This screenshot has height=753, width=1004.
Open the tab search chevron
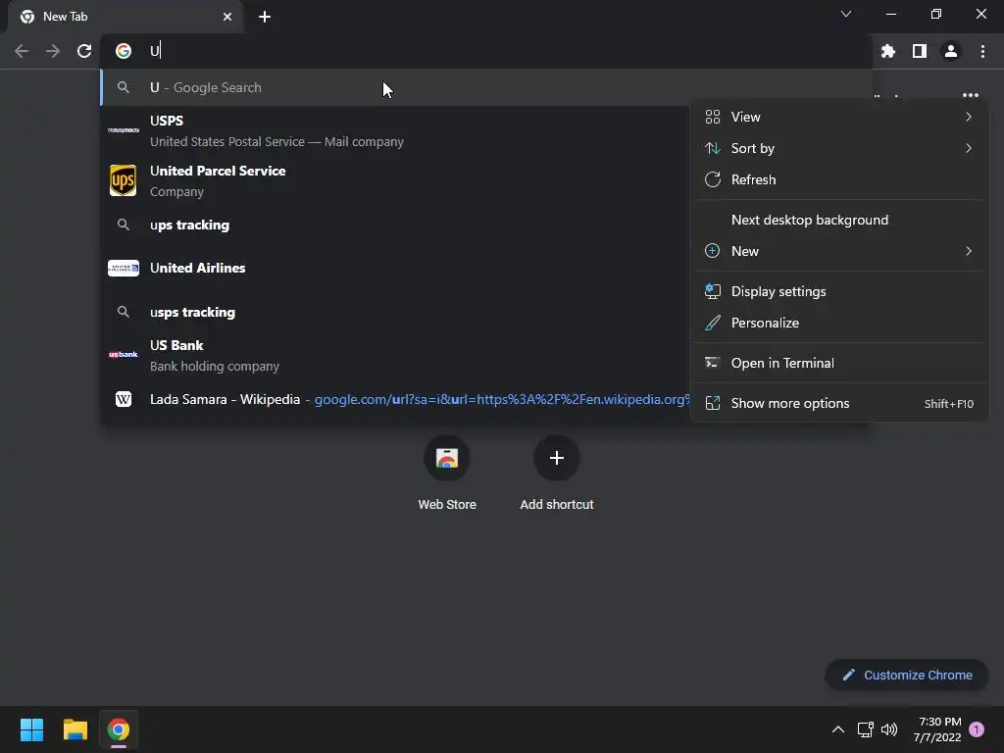pyautogui.click(x=846, y=14)
